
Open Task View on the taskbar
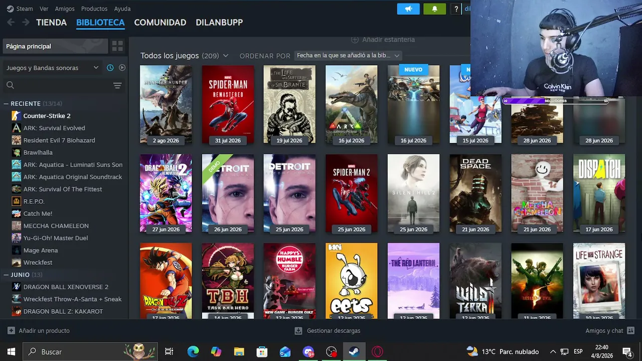click(x=169, y=351)
